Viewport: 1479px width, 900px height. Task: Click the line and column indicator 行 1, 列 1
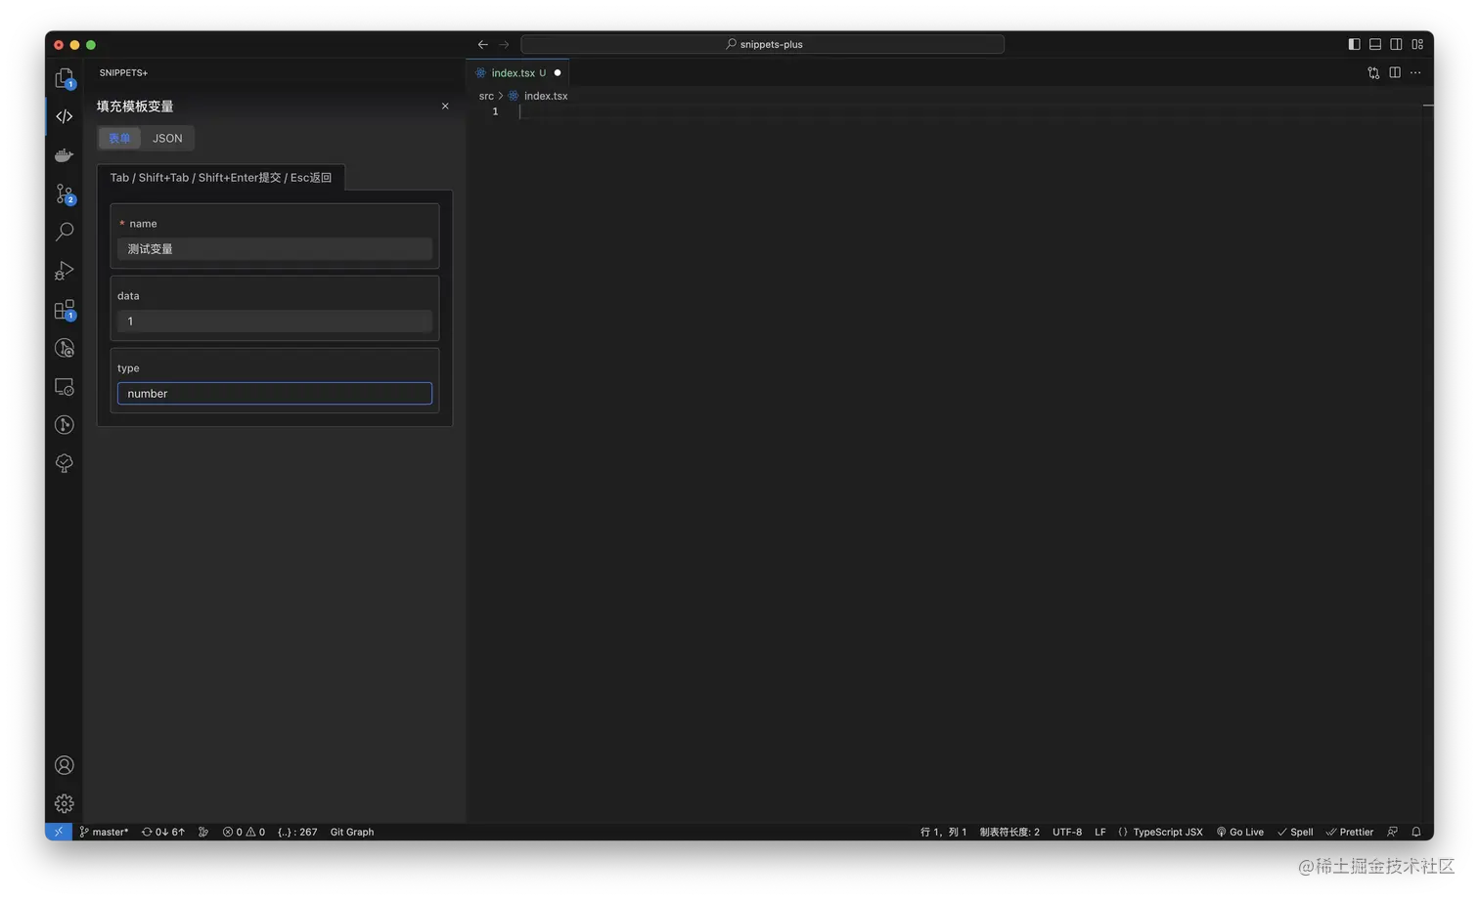coord(943,832)
